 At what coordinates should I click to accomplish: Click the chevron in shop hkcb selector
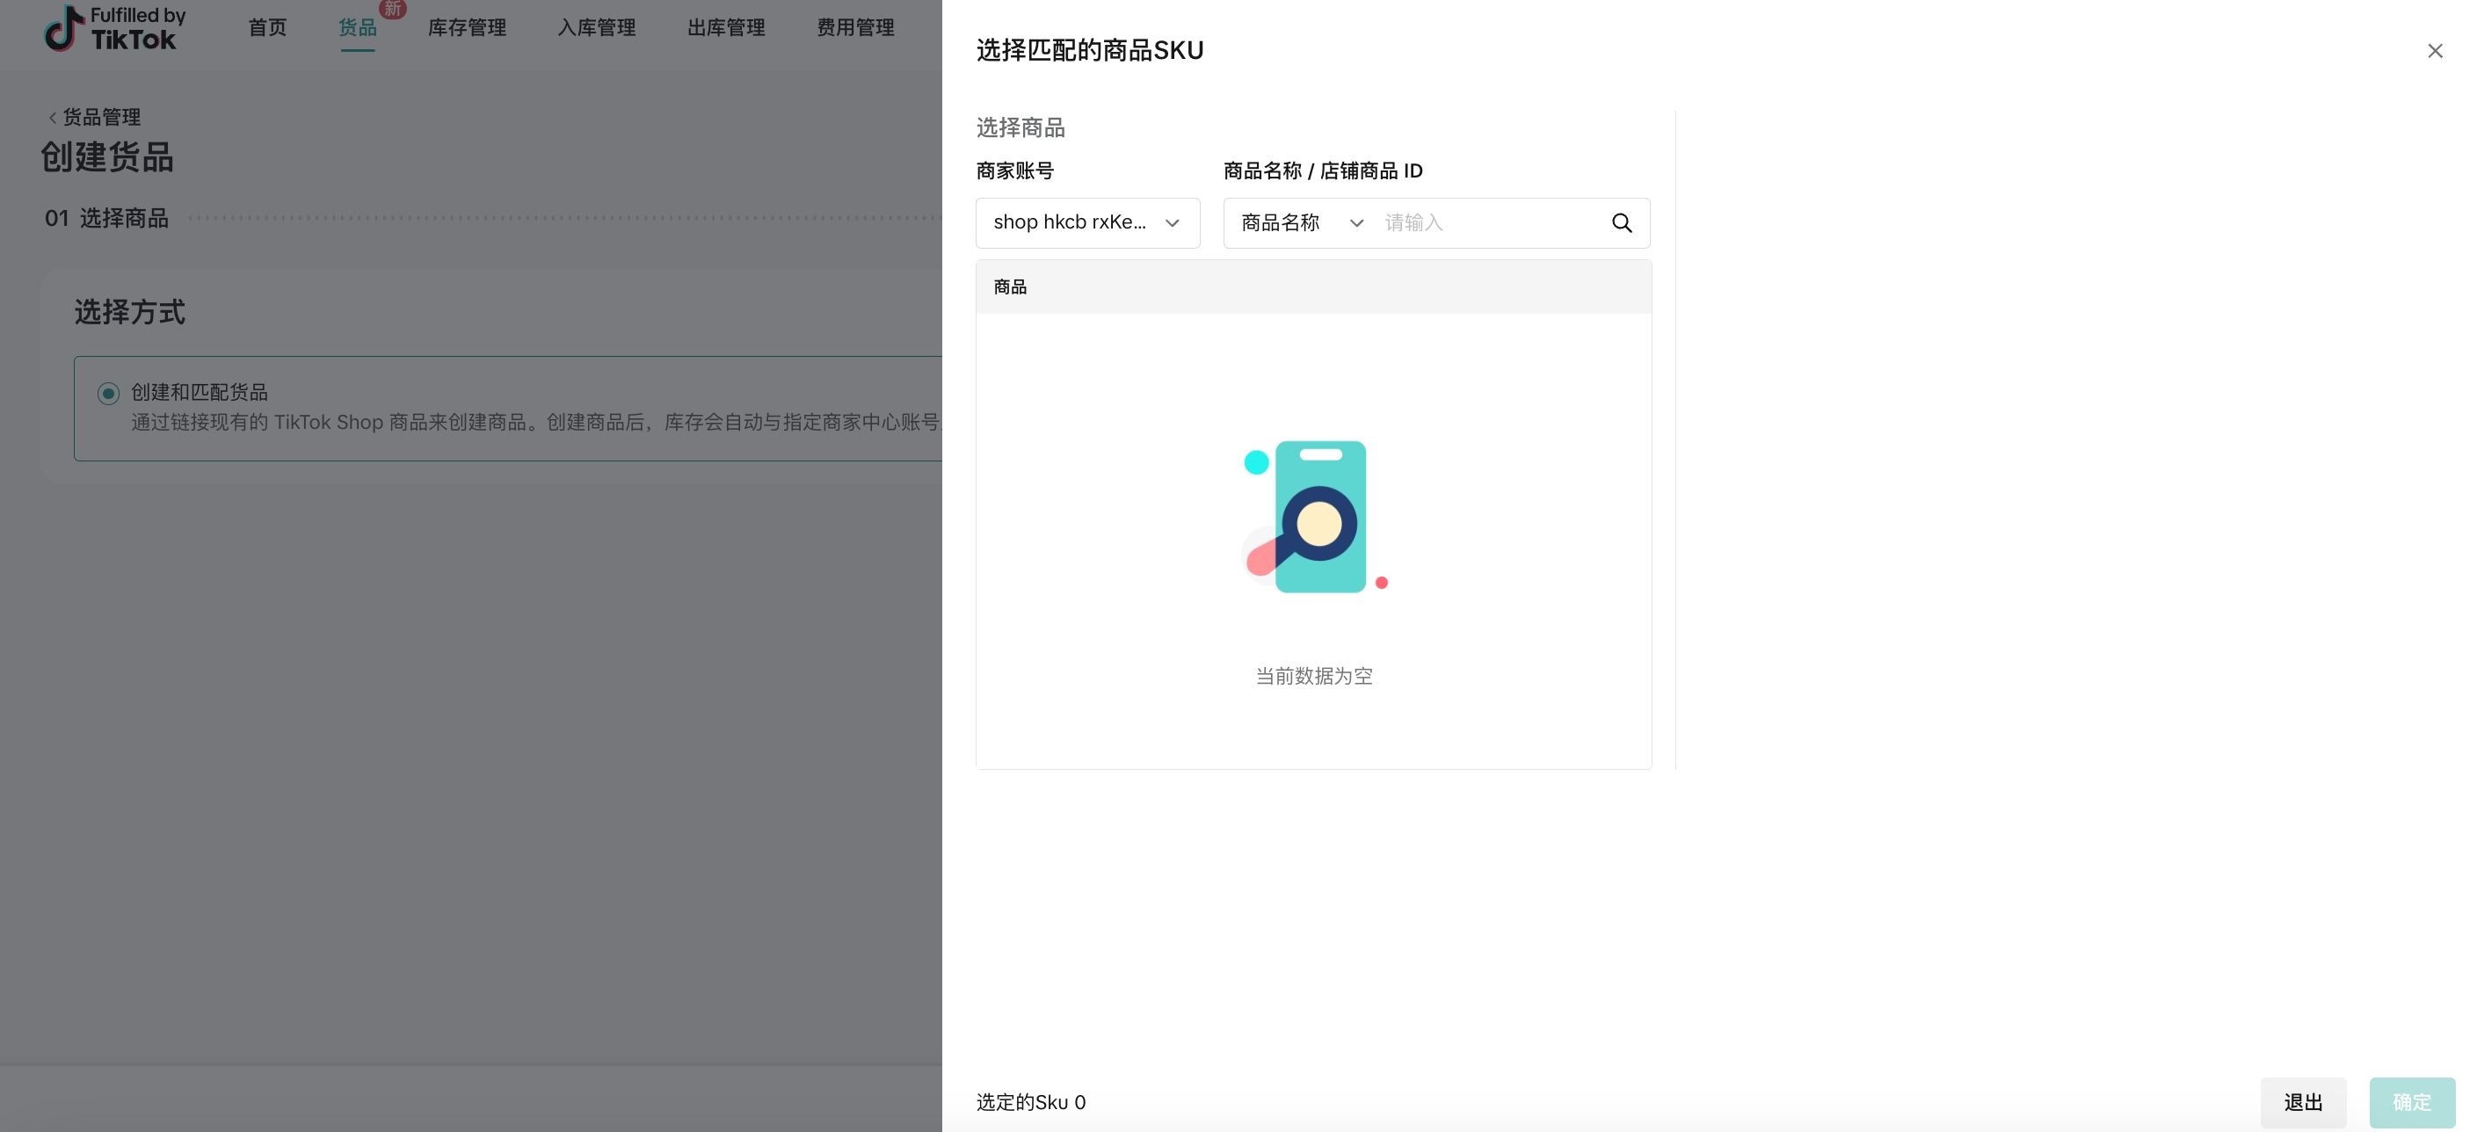point(1173,223)
